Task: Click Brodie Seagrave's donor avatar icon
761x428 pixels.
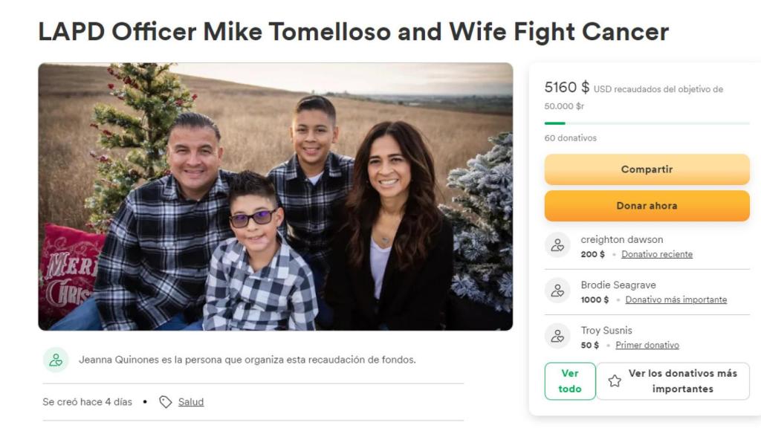Action: (x=557, y=291)
